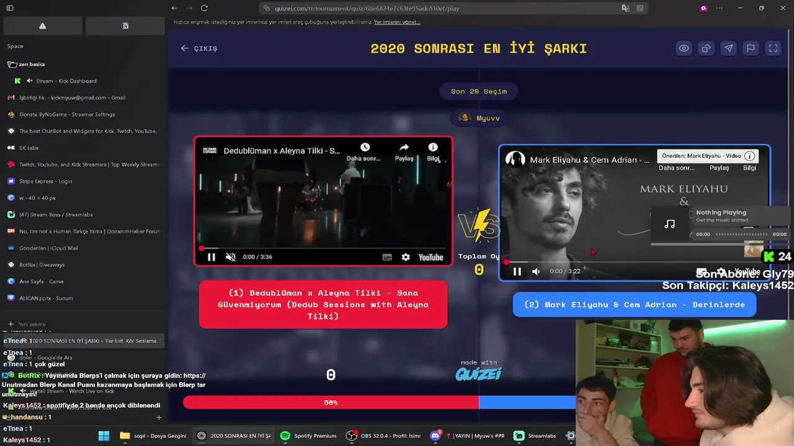Image resolution: width=794 pixels, height=446 pixels.
Task: Switch to Ana Sayfa - Canva tab
Action: coord(84,281)
